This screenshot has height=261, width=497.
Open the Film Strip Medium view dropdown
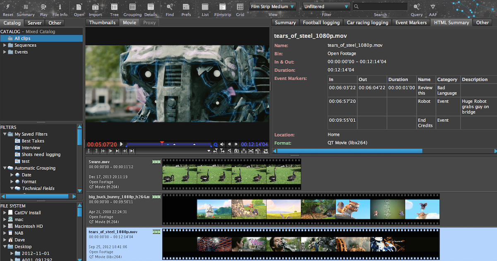click(273, 7)
